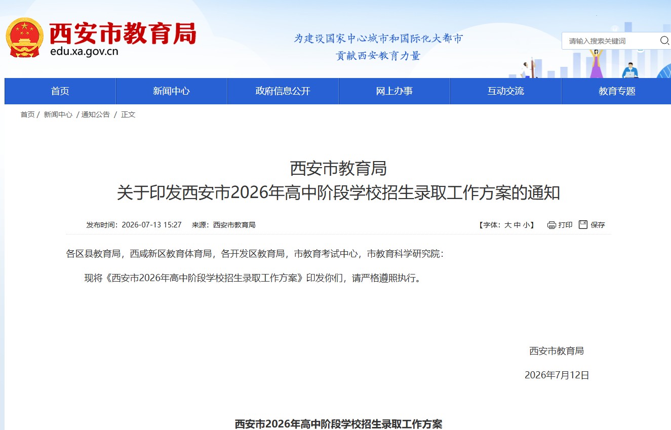Click the 西安市教育局 title line above the headline
671x430 pixels.
click(x=338, y=168)
